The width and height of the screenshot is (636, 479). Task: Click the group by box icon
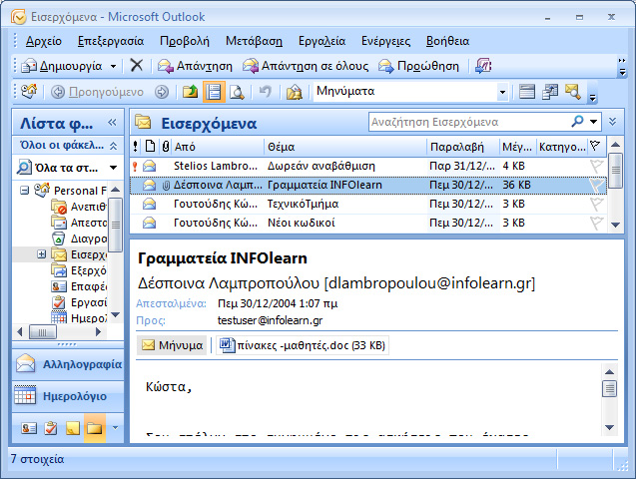click(550, 92)
